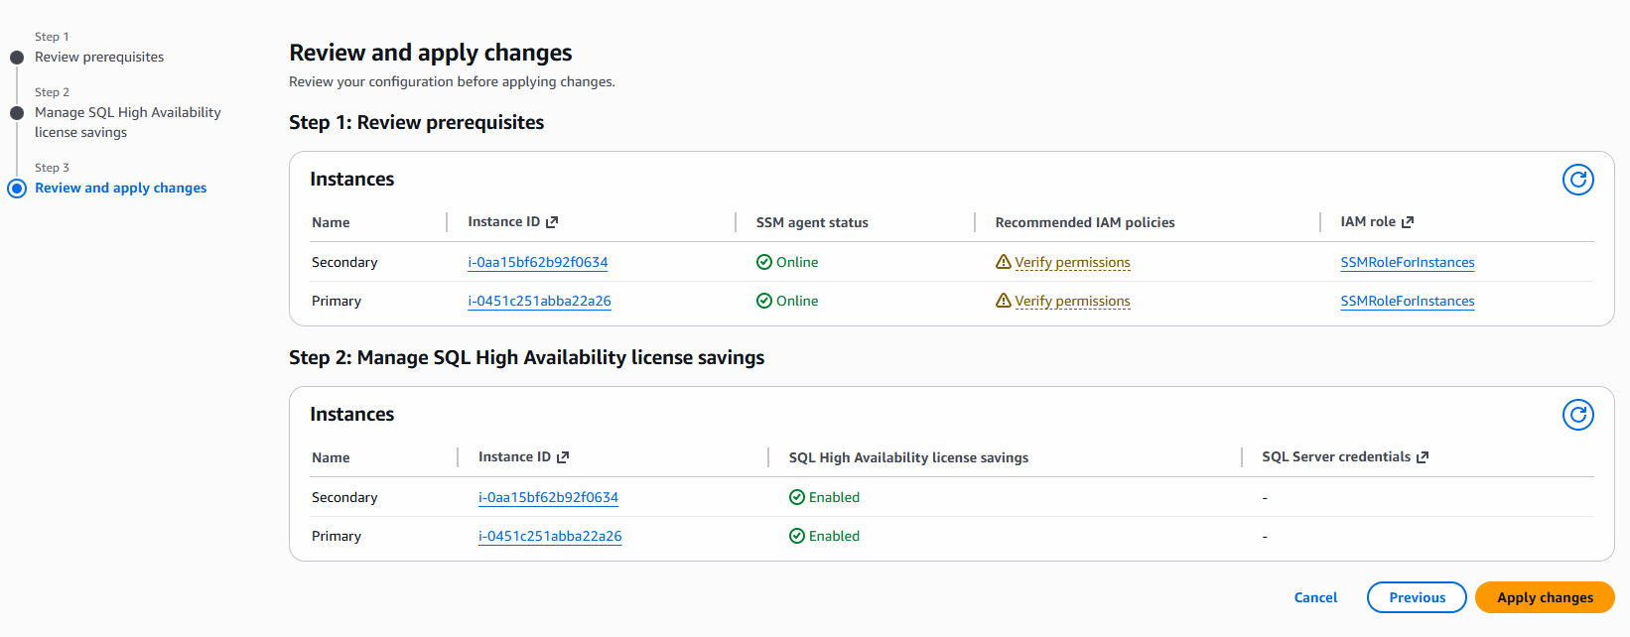The width and height of the screenshot is (1630, 637).
Task: Click the Previous button
Action: pyautogui.click(x=1417, y=597)
